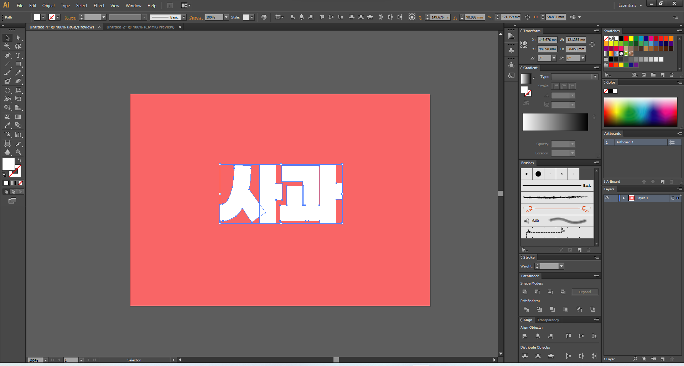Viewport: 684px width, 366px height.
Task: Select the Magic Wand tool
Action: click(x=7, y=47)
